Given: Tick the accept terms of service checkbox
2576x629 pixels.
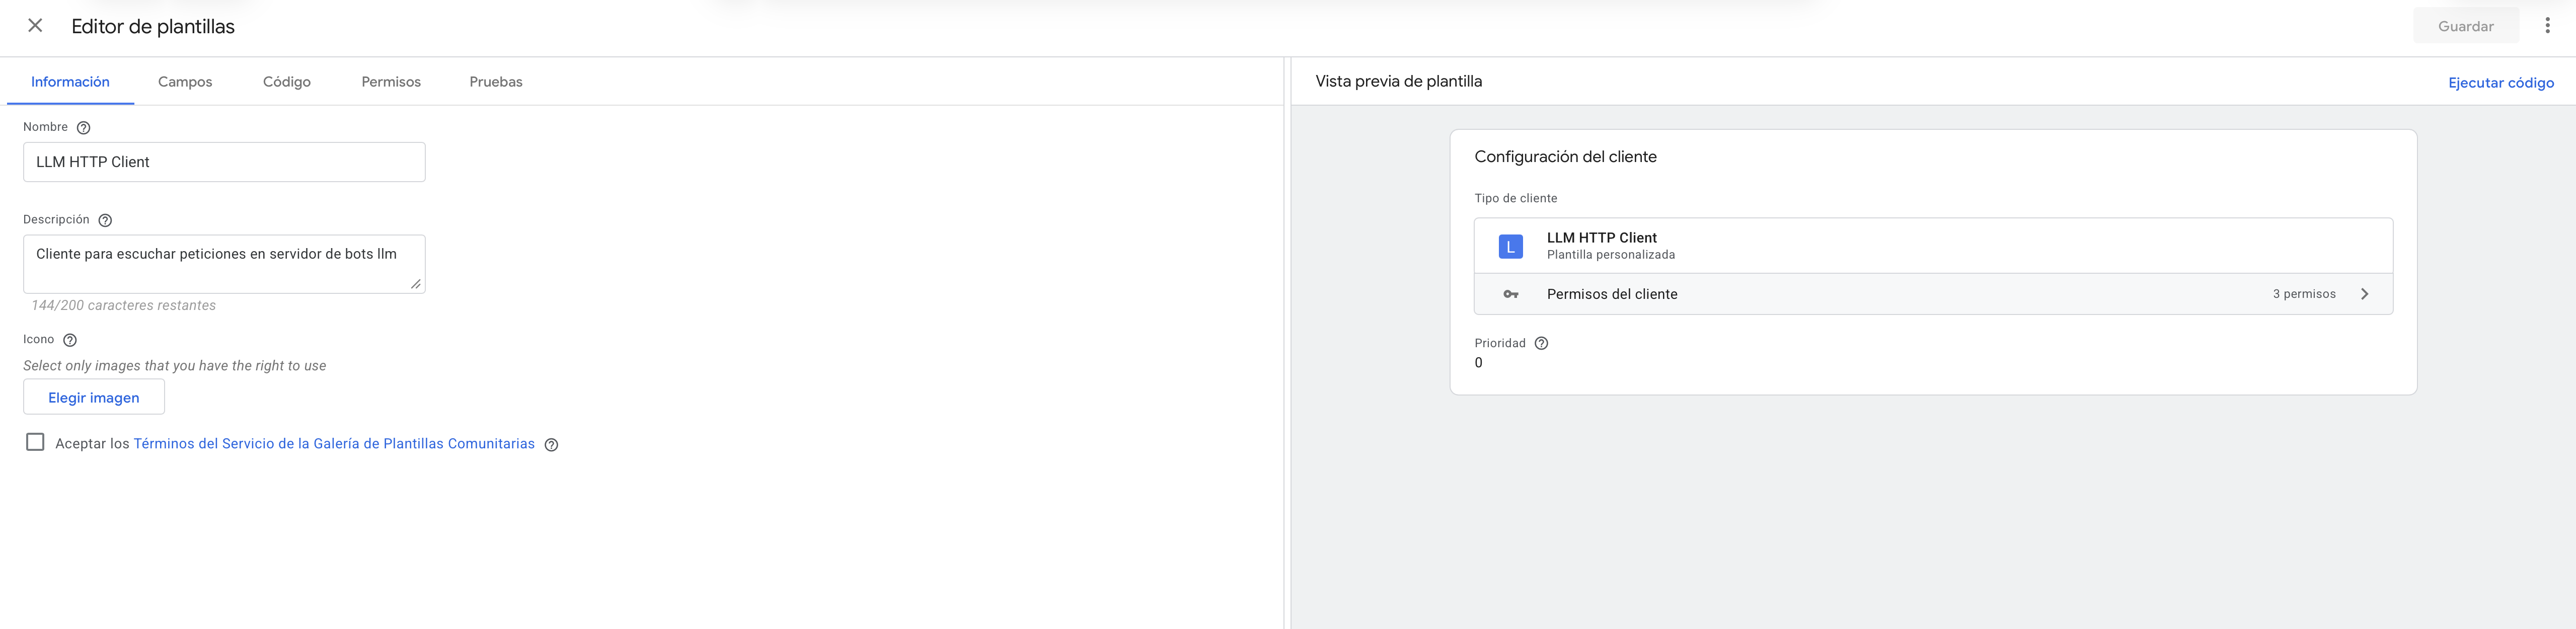Looking at the screenshot, I should click(x=35, y=442).
